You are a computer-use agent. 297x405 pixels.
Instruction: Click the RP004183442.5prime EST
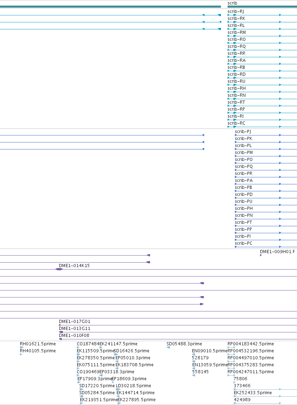[251, 344]
